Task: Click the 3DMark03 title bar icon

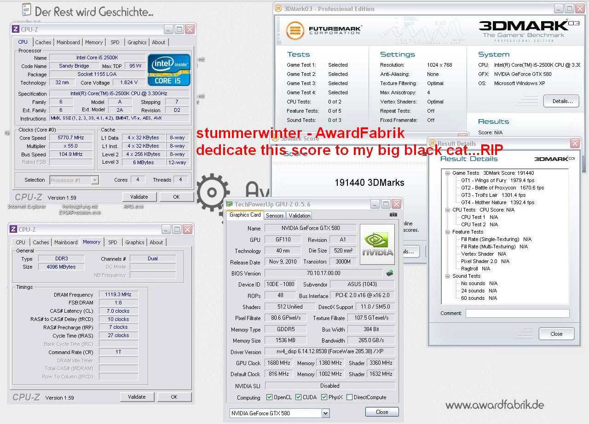Action: coord(278,8)
